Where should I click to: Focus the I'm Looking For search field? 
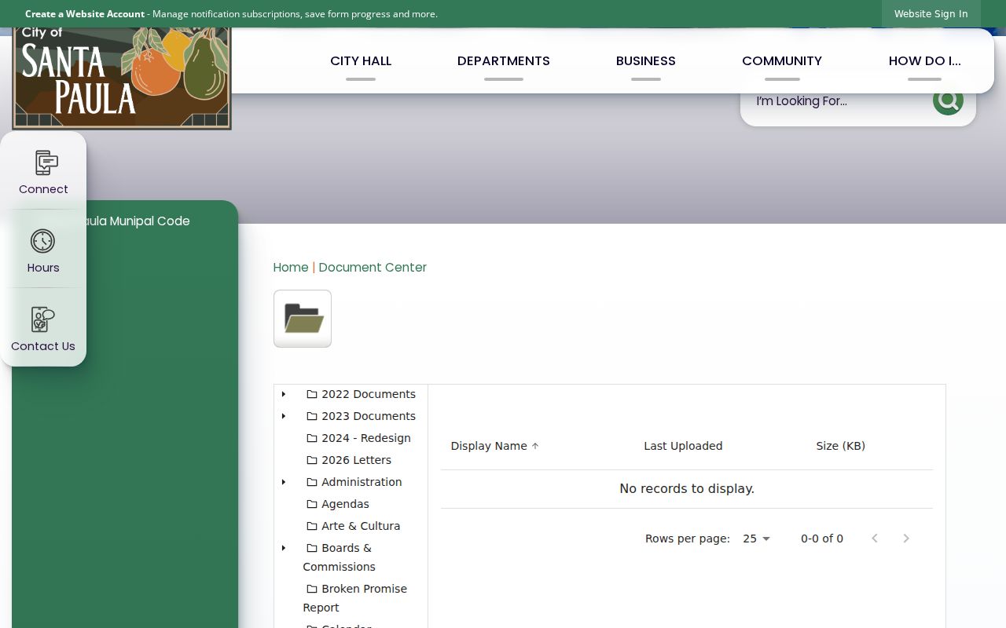pos(836,101)
